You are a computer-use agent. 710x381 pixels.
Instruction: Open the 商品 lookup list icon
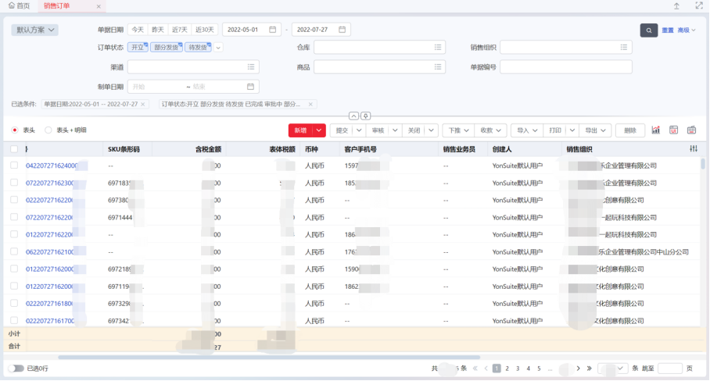click(437, 67)
